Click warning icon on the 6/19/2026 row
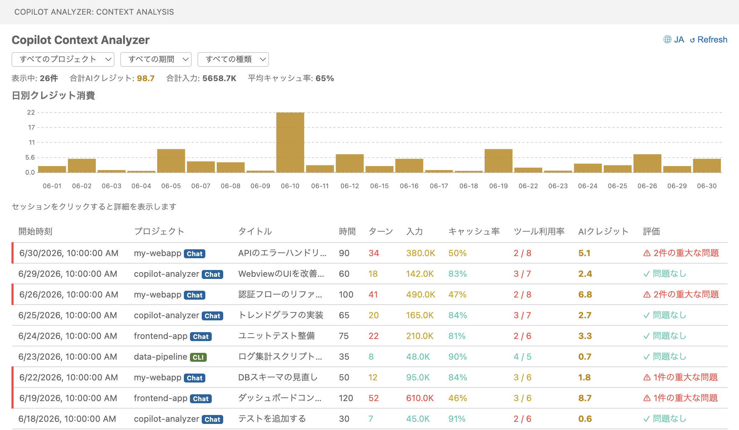The height and width of the screenshot is (430, 739). [x=647, y=398]
